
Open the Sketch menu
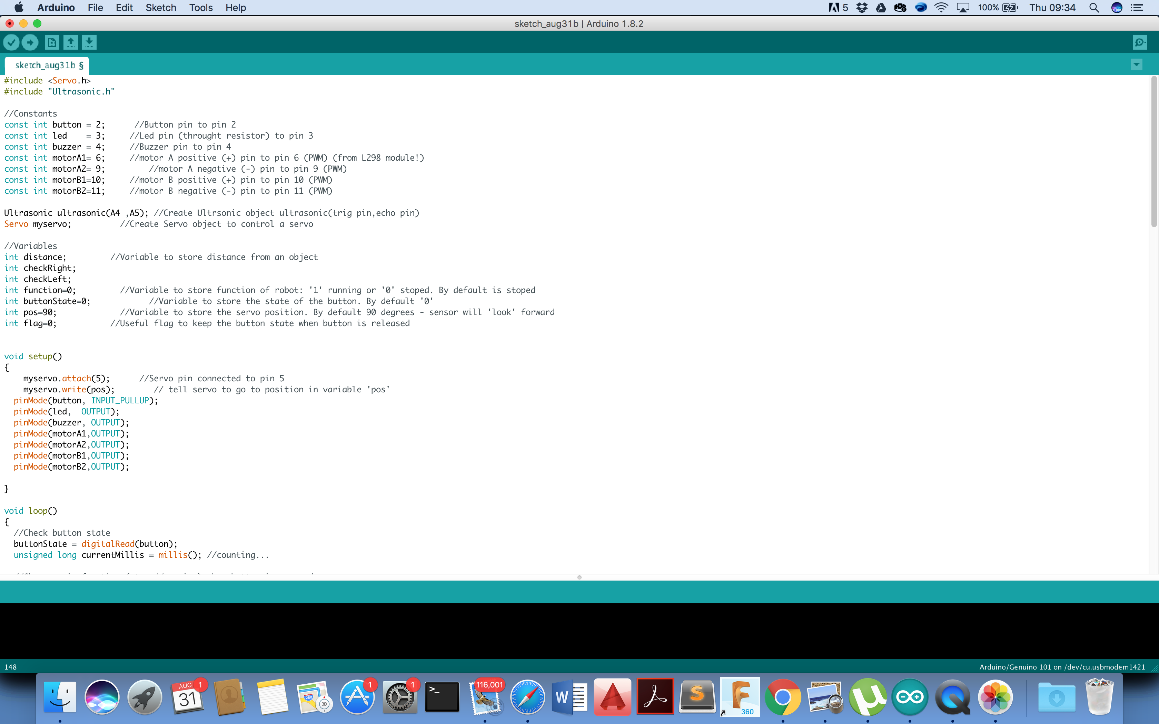coord(161,8)
